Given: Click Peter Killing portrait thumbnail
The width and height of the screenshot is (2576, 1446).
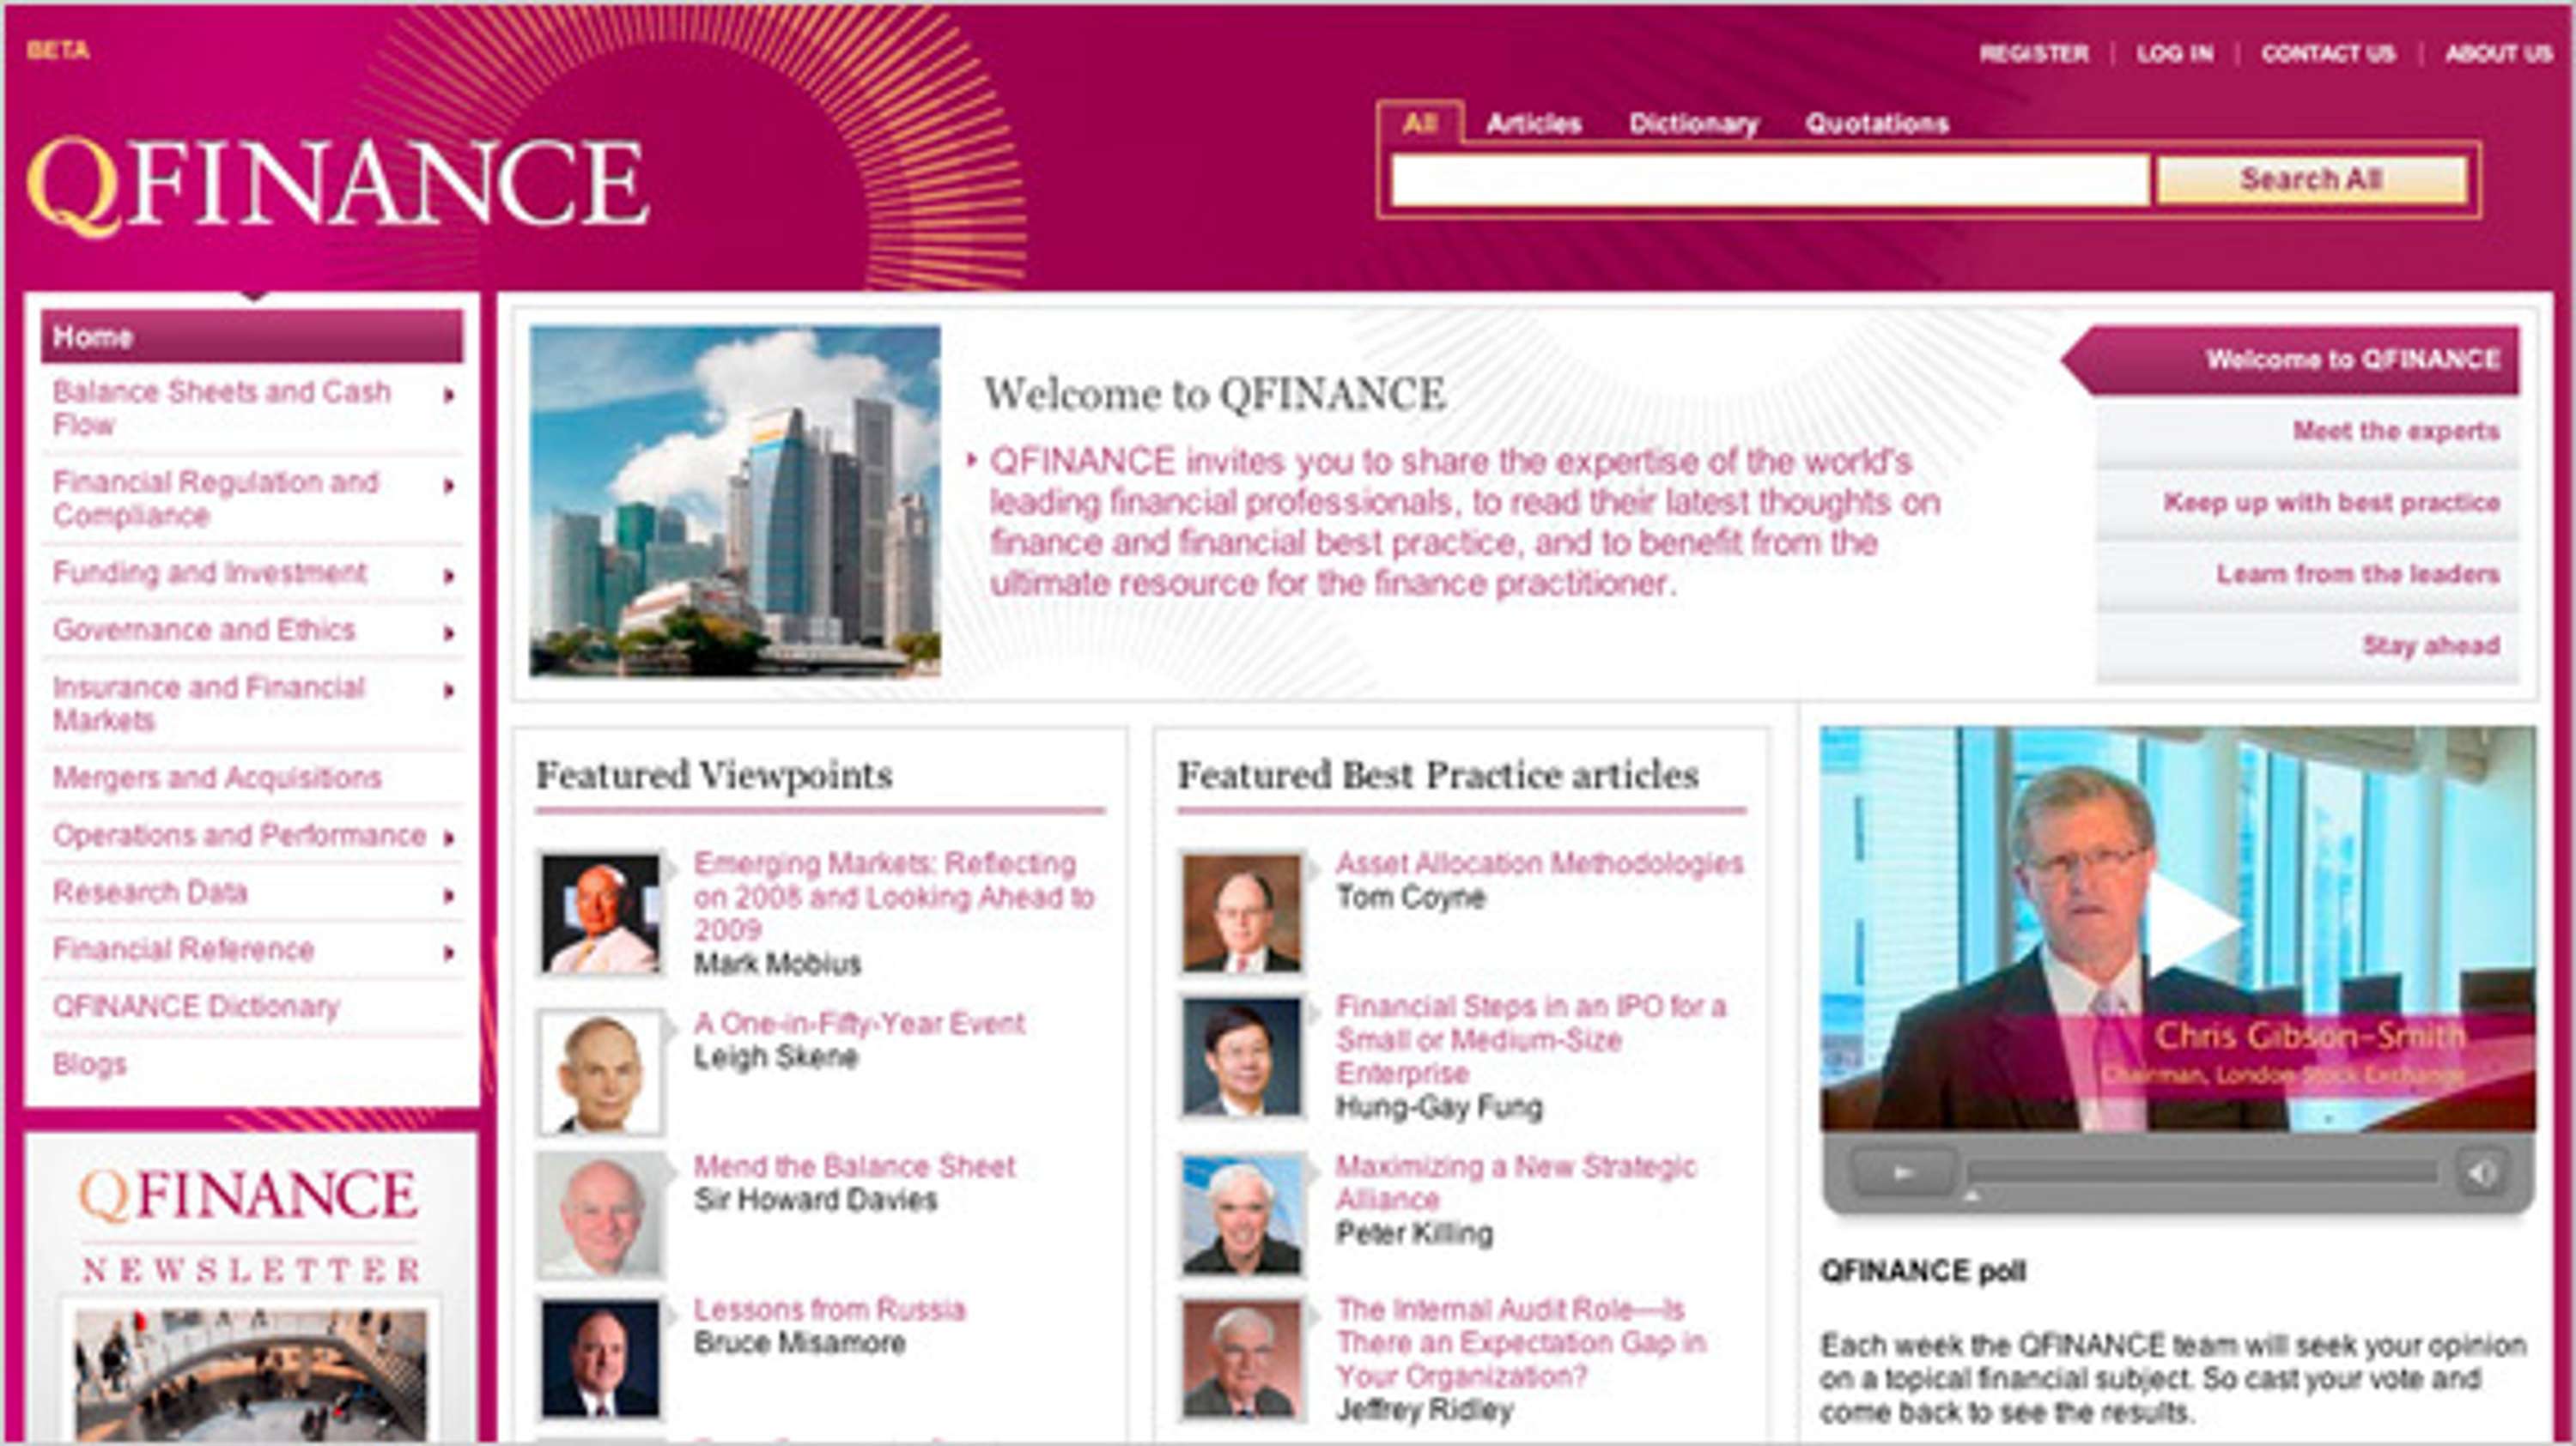Looking at the screenshot, I should point(1242,1215).
